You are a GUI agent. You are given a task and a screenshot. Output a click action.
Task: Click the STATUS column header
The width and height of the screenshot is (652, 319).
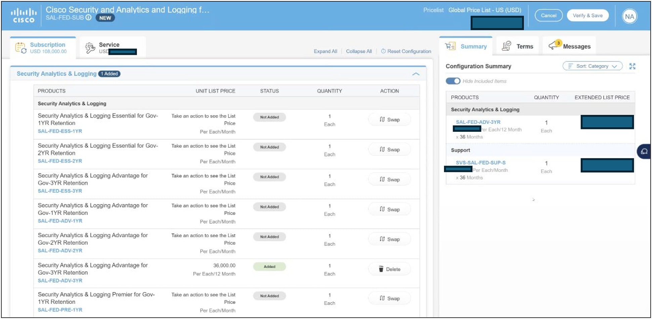(269, 91)
